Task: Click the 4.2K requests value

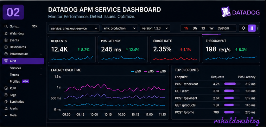Action: [216, 84]
